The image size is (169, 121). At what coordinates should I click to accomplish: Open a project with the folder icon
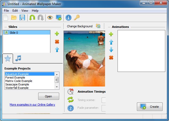14,18
